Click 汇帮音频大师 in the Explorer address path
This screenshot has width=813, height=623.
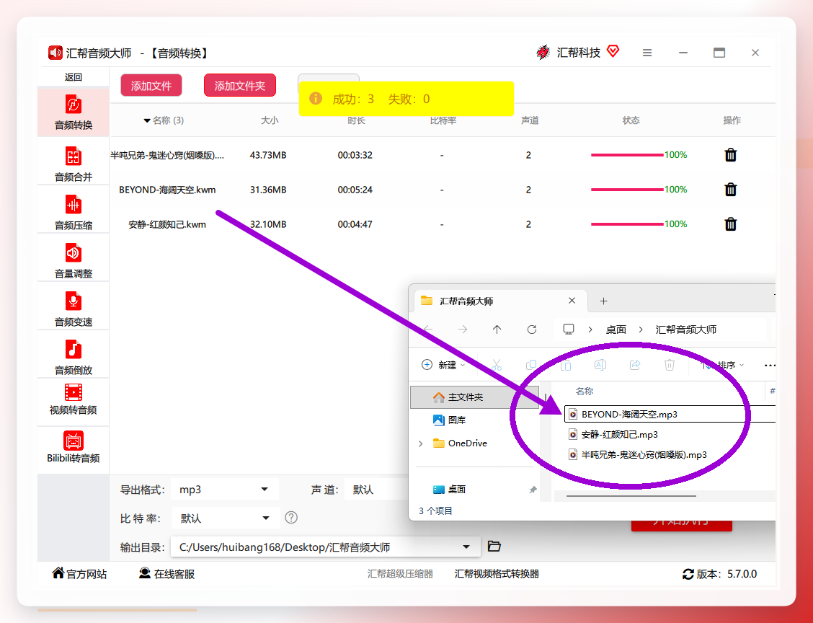686,330
